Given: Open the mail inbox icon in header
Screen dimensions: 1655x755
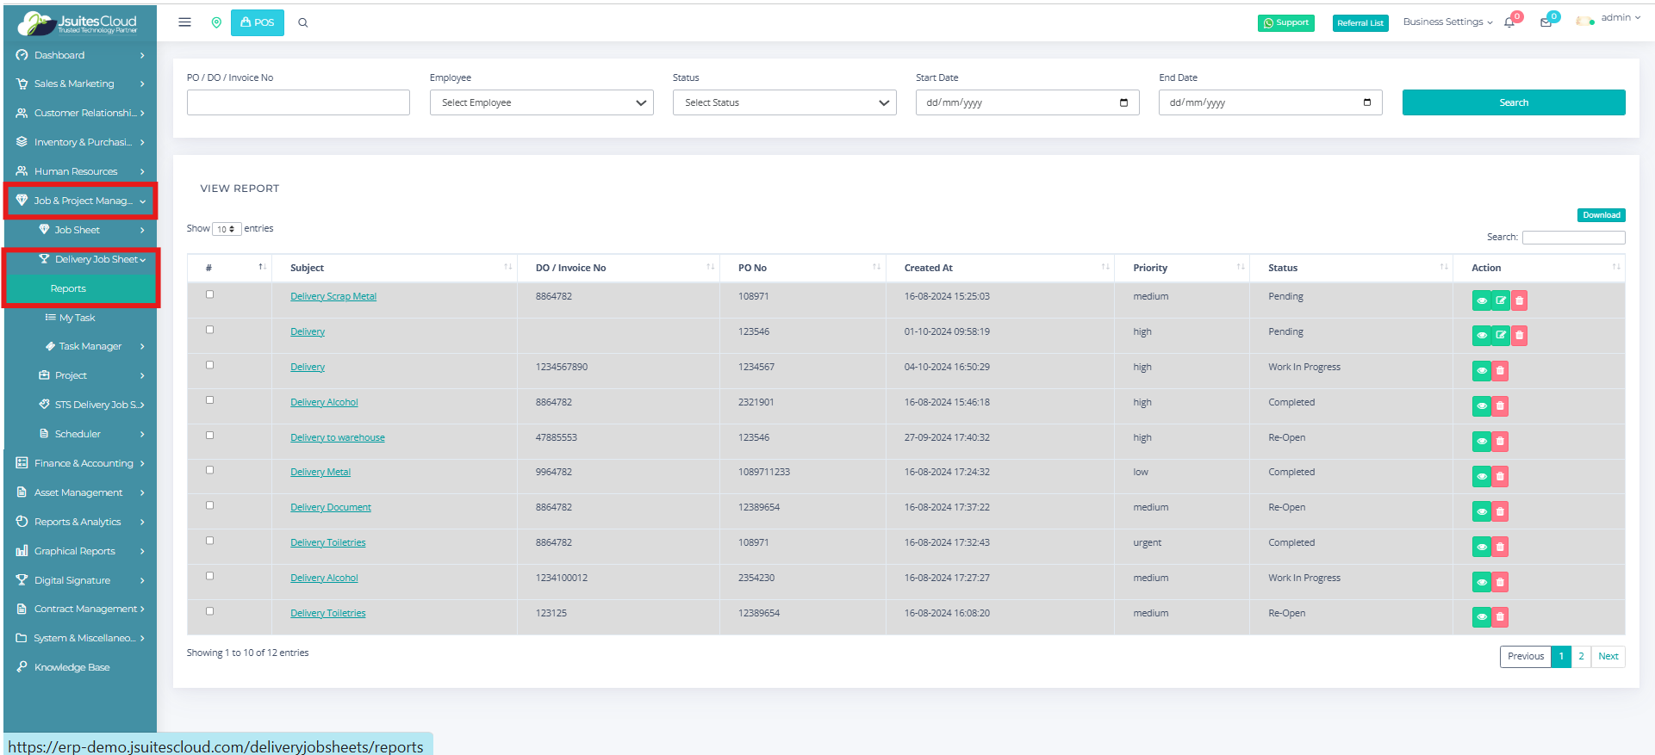Looking at the screenshot, I should click(x=1546, y=22).
